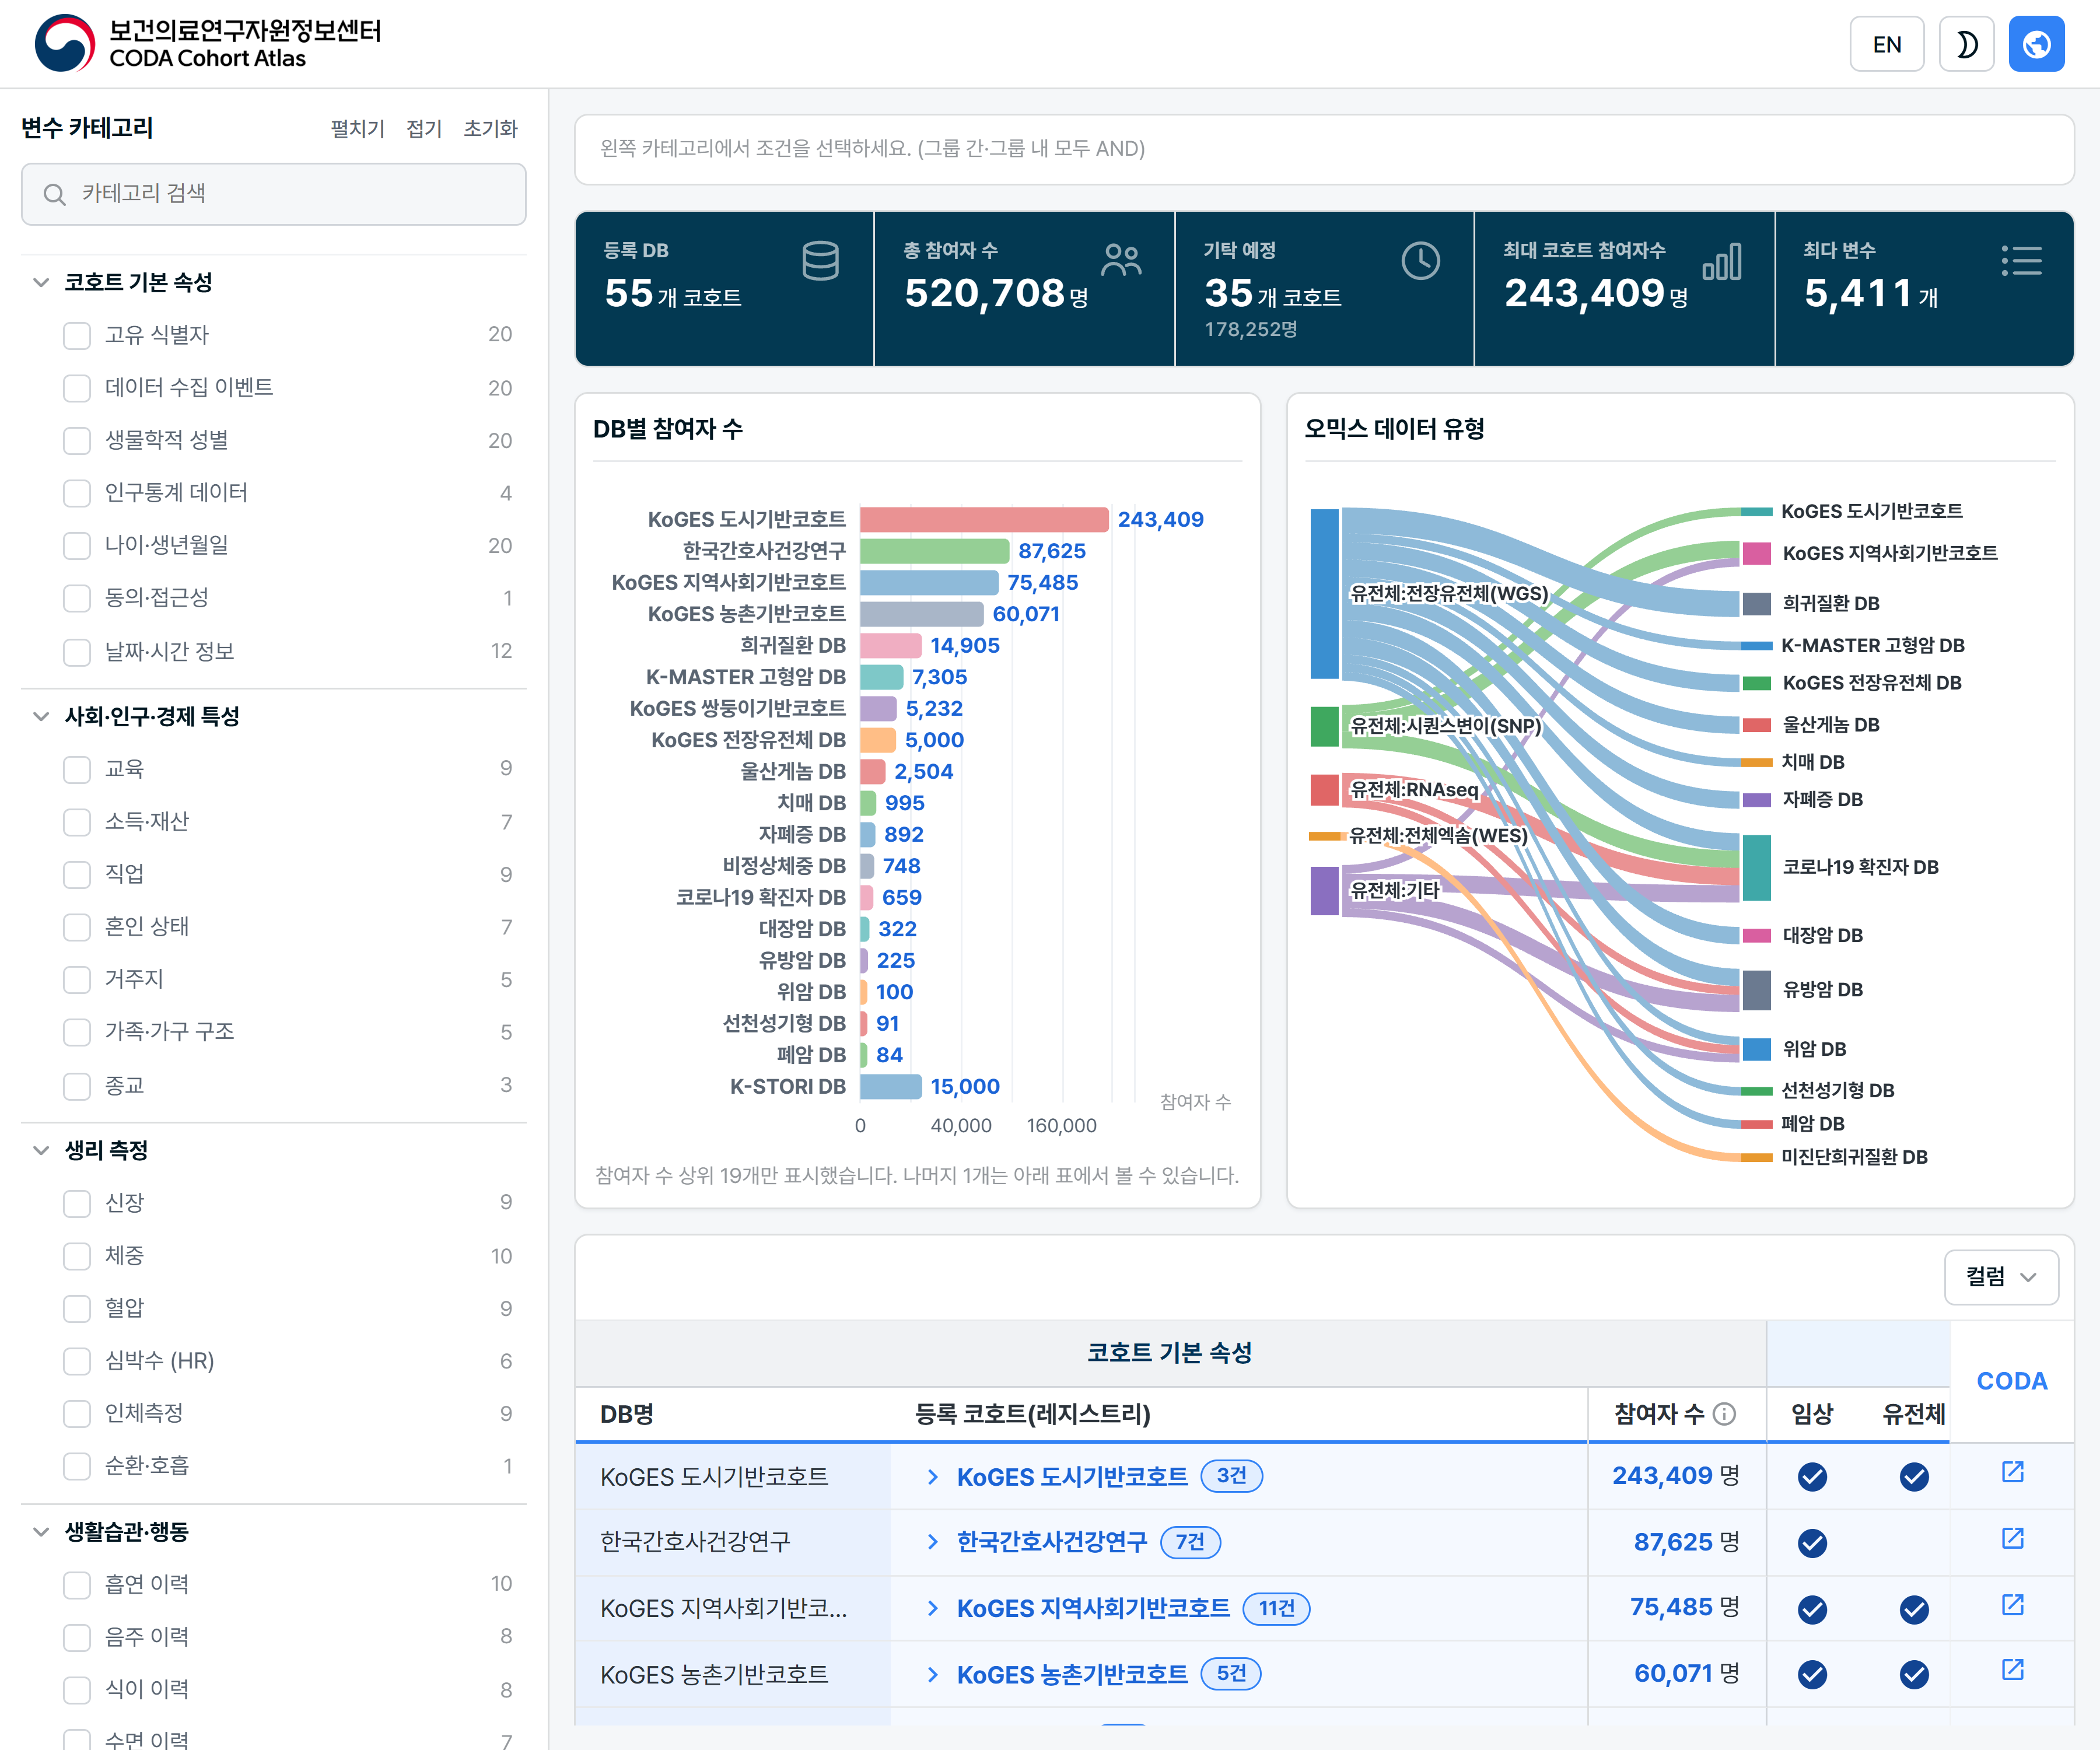Click the 펼치기 expand-all option
Screen dimensions: 2100x1750
357,129
